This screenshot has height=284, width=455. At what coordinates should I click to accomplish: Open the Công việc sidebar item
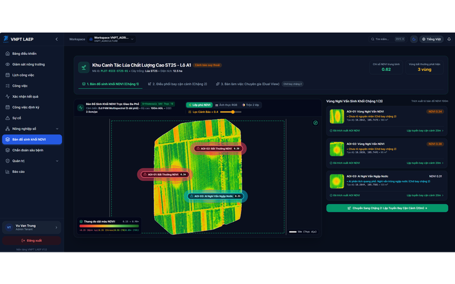(32, 86)
